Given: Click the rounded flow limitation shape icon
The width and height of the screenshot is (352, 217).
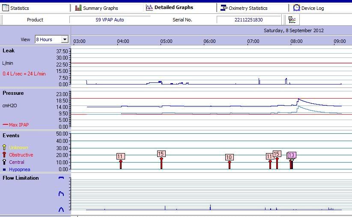Looking at the screenshot, I should tap(61, 209).
